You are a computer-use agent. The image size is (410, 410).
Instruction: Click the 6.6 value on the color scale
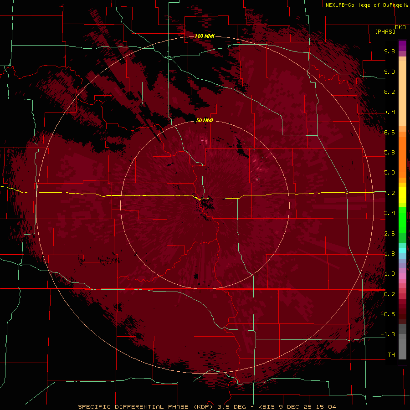click(389, 132)
